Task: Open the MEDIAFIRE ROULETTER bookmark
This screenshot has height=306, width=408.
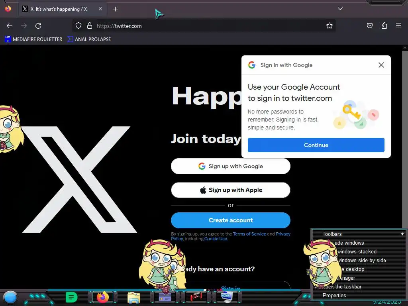Action: click(33, 39)
